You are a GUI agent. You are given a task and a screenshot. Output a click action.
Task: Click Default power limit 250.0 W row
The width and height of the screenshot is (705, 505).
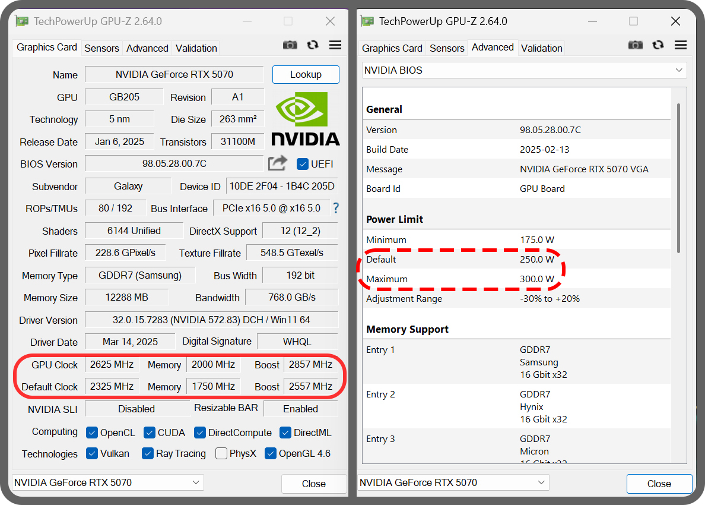tap(517, 259)
